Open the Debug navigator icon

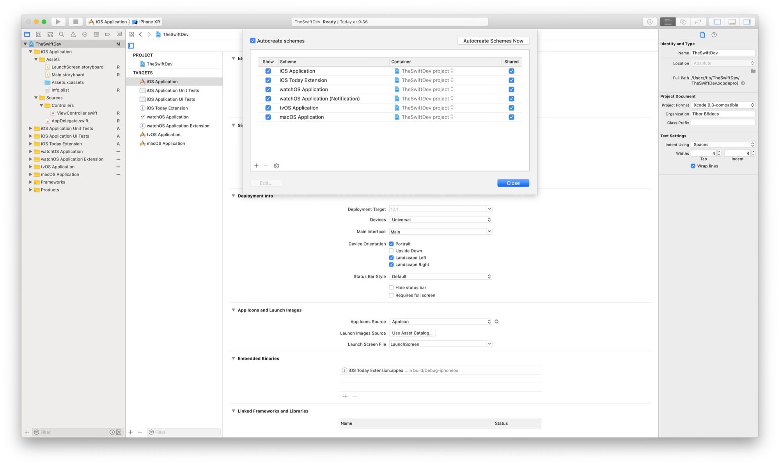(96, 34)
